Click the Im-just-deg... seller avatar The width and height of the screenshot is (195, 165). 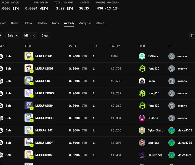pyautogui.click(x=142, y=155)
